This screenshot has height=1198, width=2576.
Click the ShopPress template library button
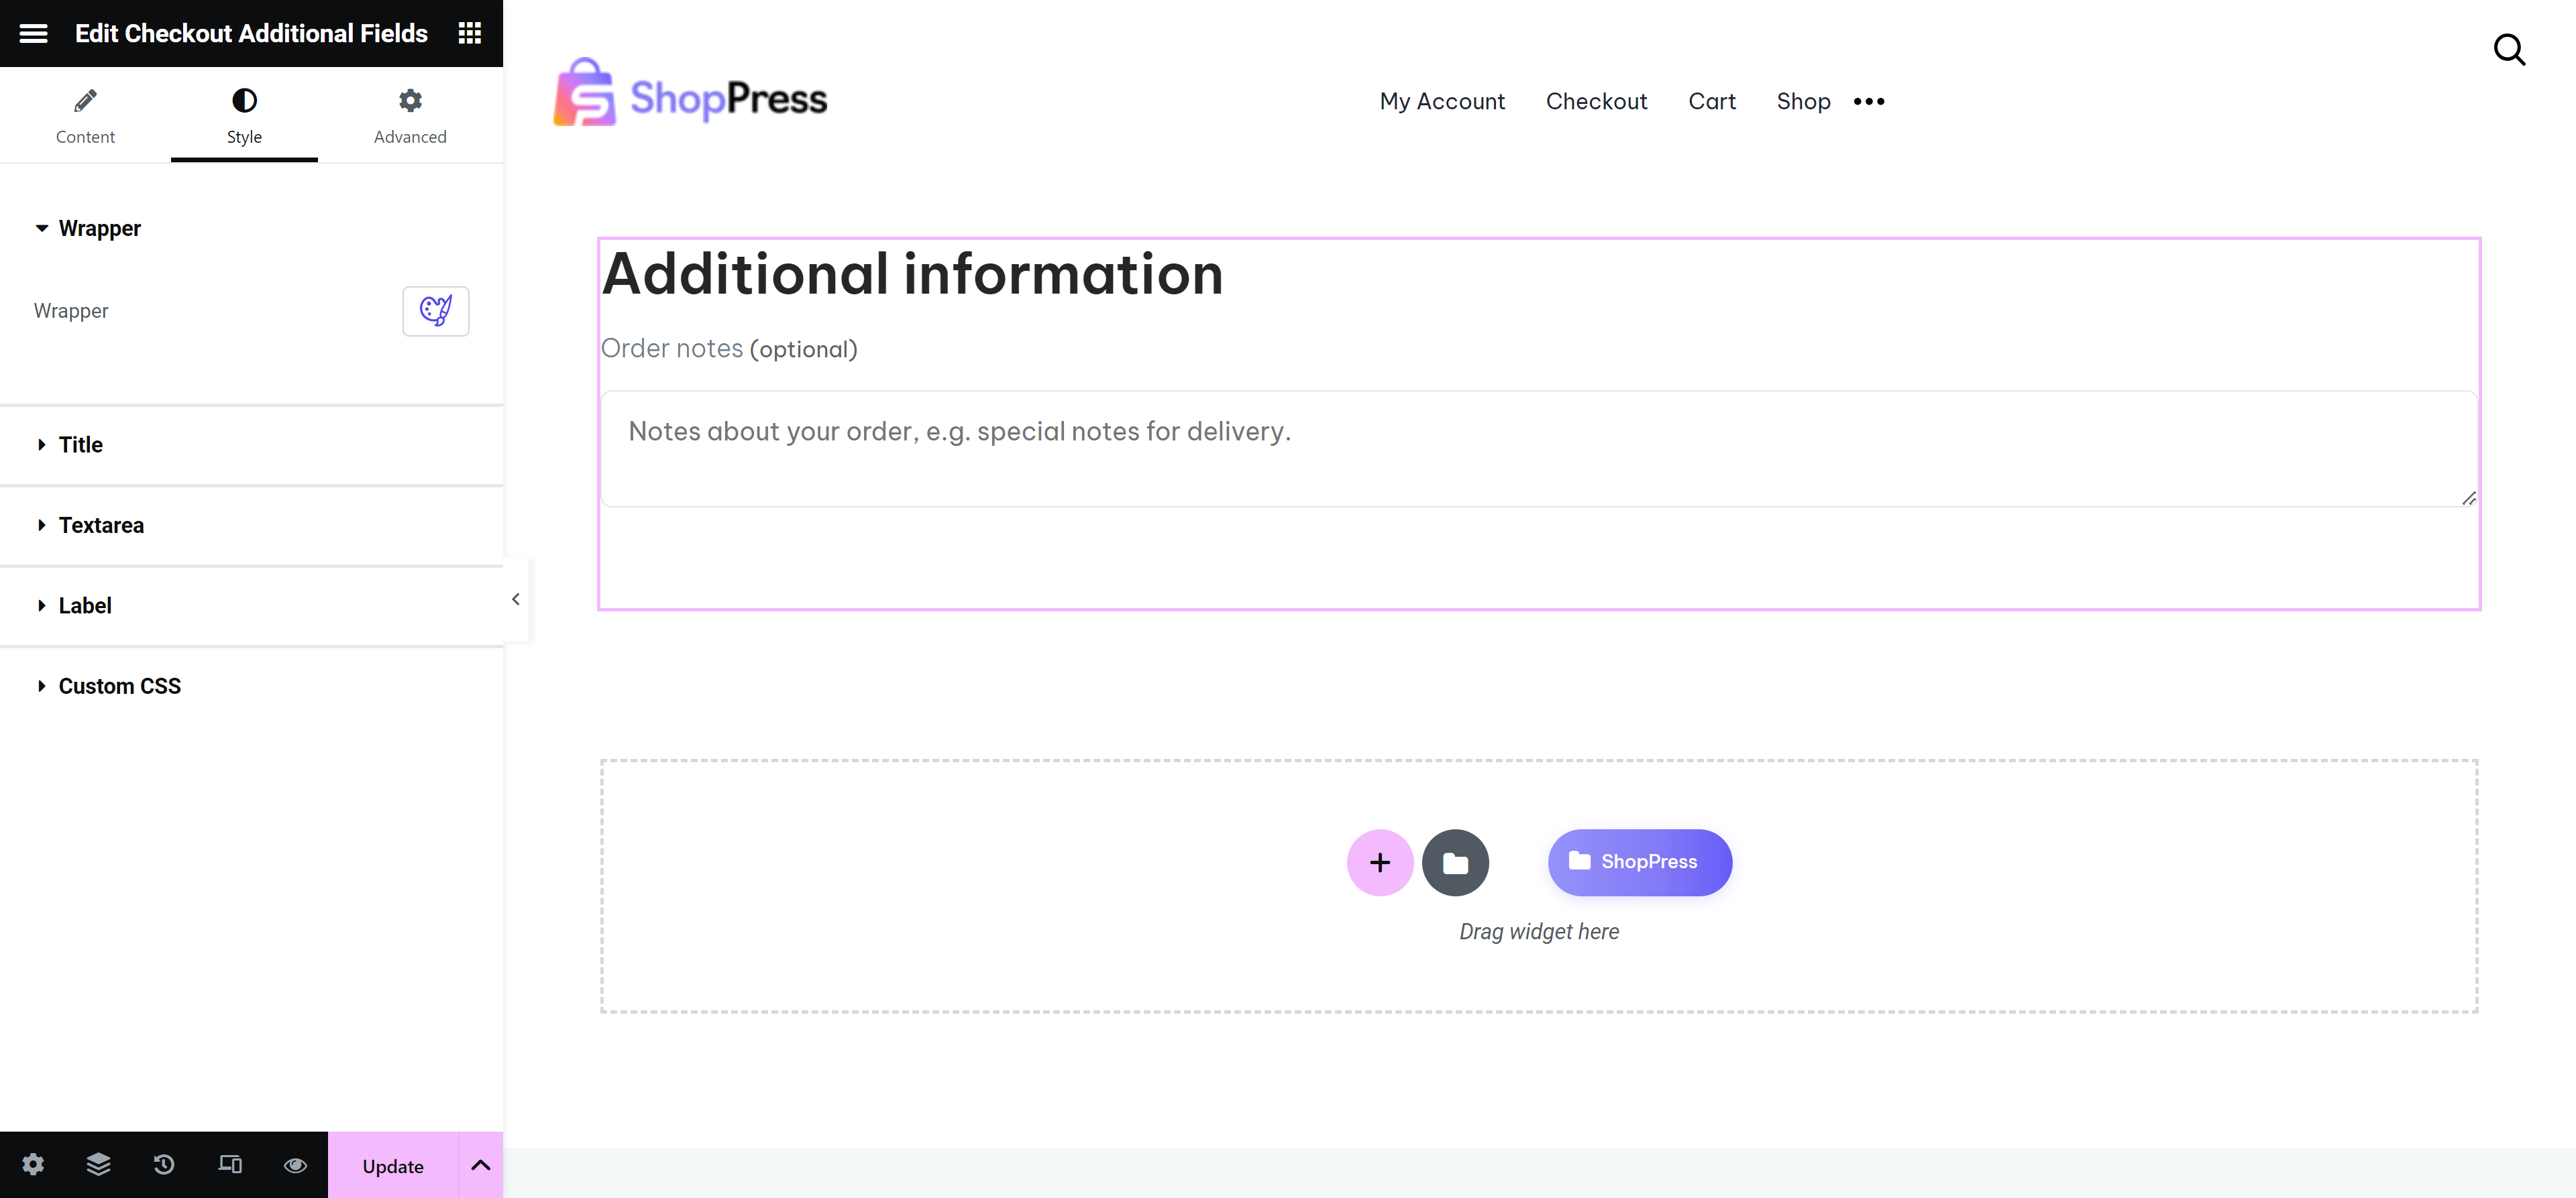click(x=1639, y=861)
